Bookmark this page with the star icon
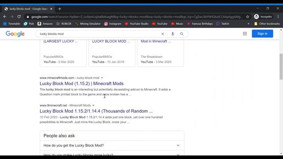 [248, 17]
